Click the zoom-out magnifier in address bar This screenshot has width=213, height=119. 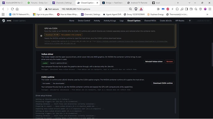(x=130, y=9)
